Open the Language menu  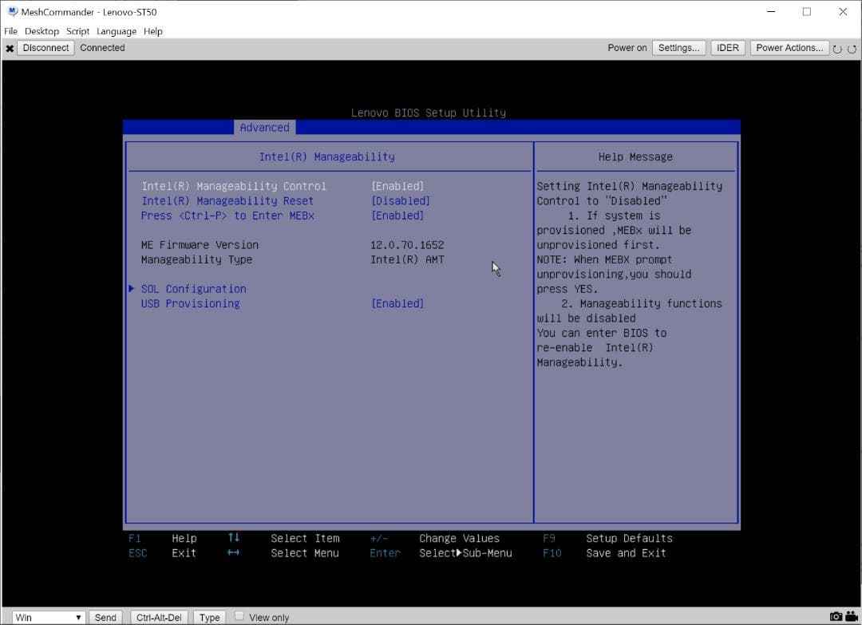(x=117, y=31)
